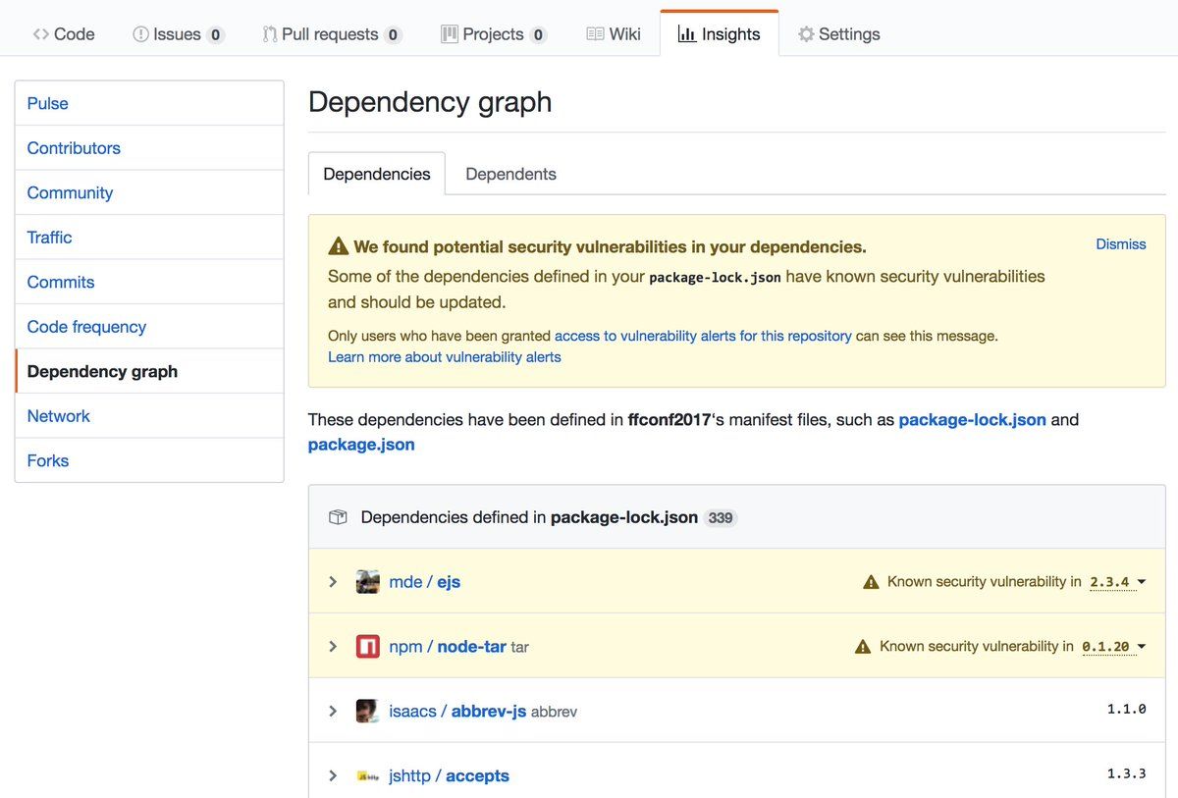Click the Wiki book icon
This screenshot has width=1178, height=798.
595,34
